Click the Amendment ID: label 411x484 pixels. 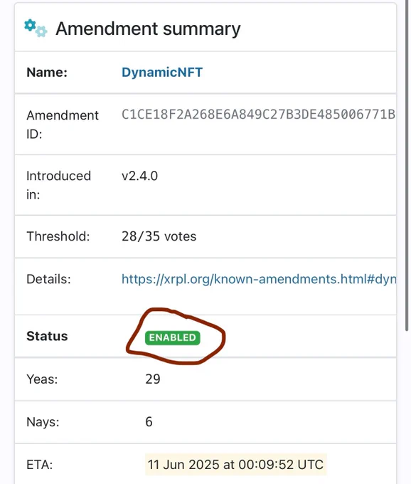pos(63,125)
